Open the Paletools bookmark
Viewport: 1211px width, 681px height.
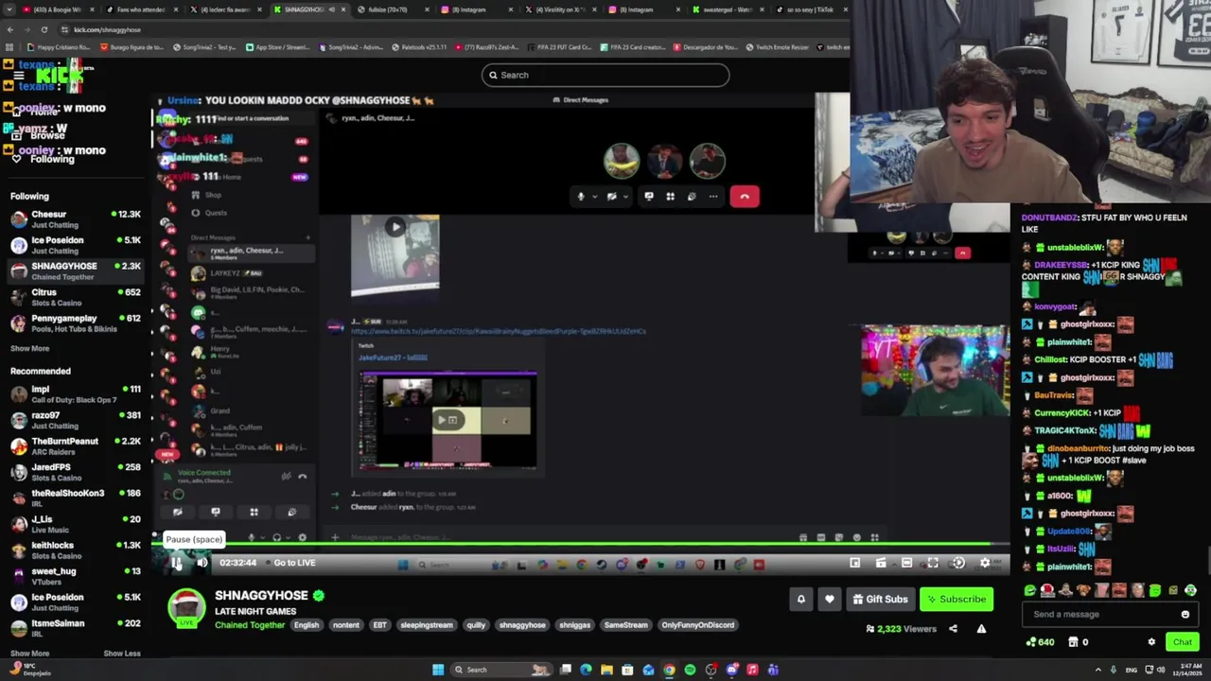point(419,47)
